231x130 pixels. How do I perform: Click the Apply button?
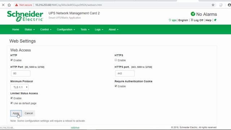click(16, 113)
